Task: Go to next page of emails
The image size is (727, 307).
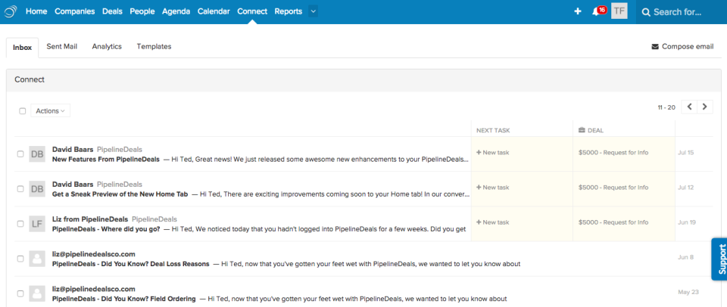Action: click(x=705, y=107)
